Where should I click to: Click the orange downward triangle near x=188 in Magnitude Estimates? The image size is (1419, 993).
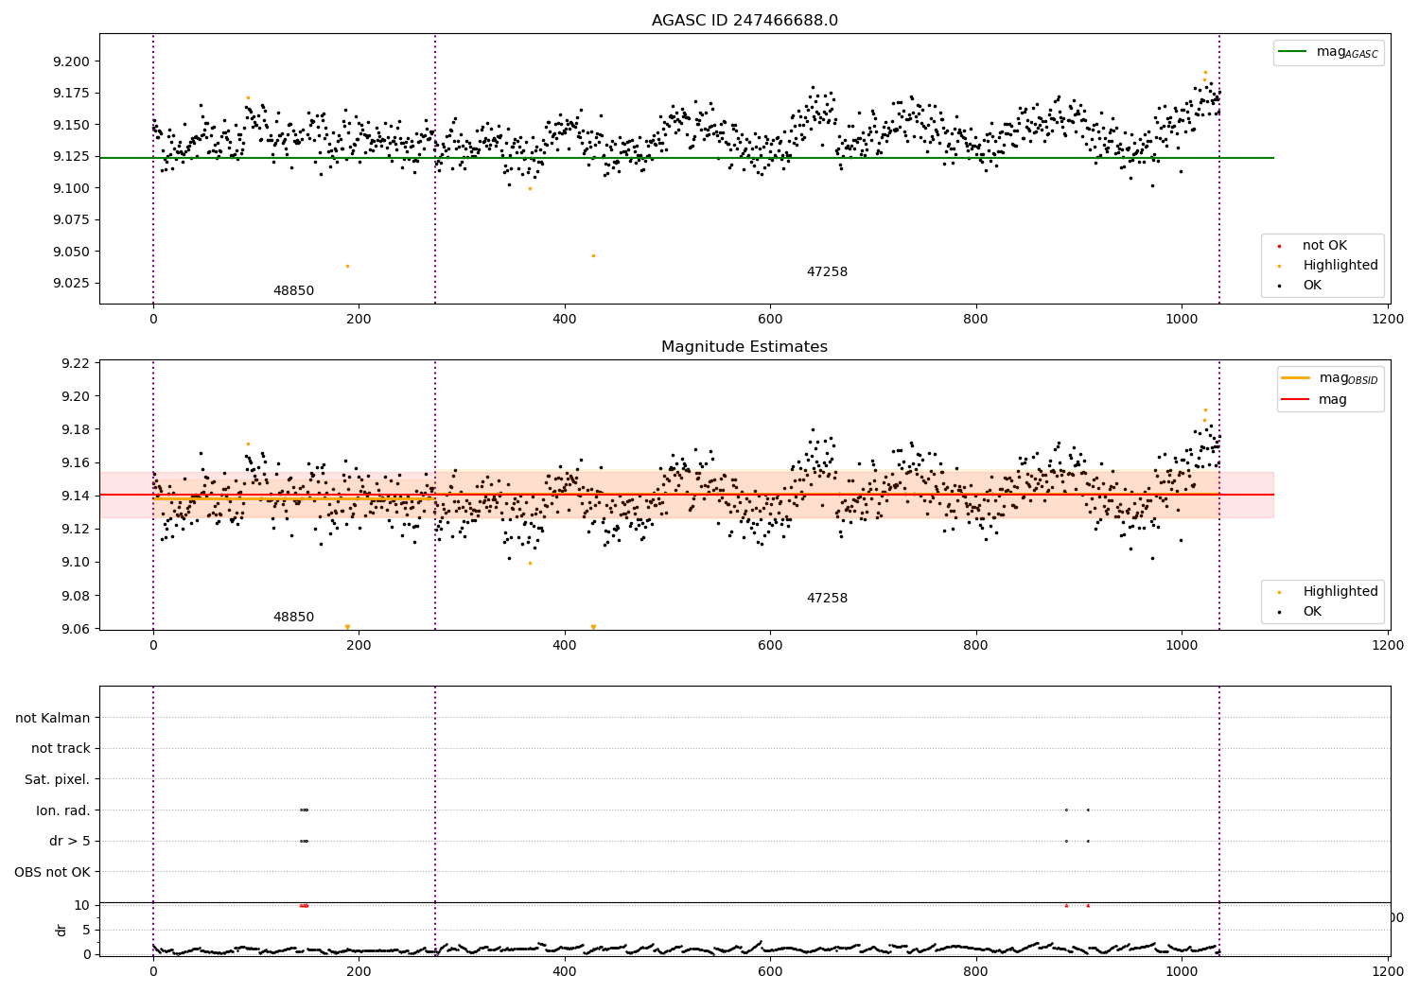point(347,627)
